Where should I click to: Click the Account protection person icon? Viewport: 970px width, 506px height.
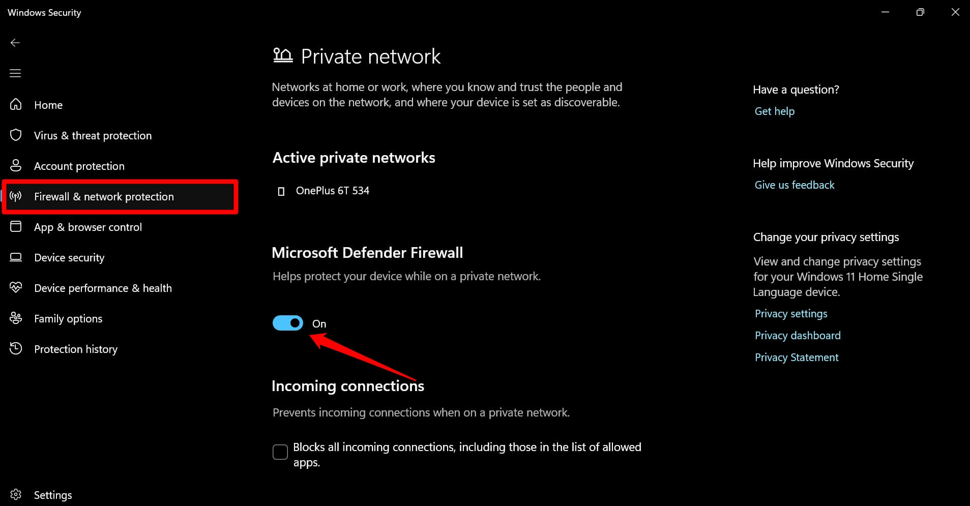[x=15, y=165]
